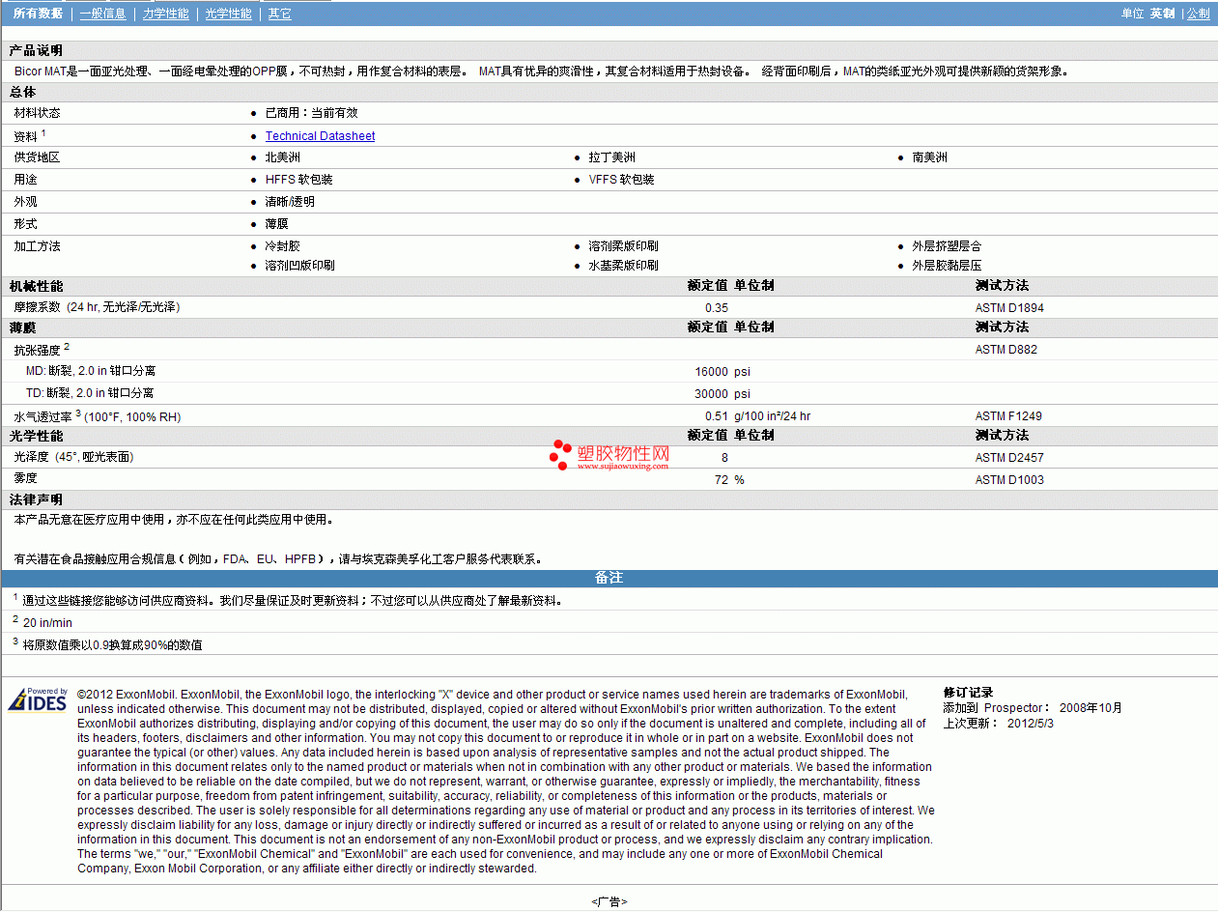
Task: Select the 材料状态 row label
Action: (x=37, y=113)
